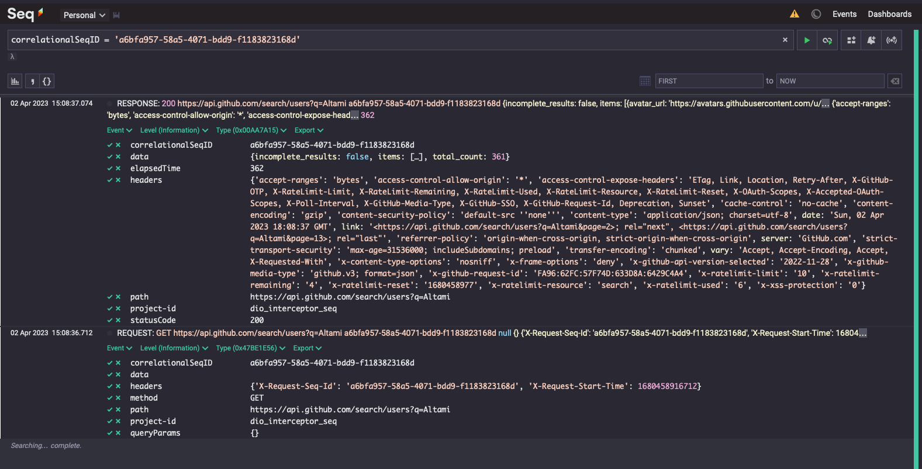Viewport: 922px width, 469px height.
Task: Click the ellipsis after 16804 in the REQUEST message
Action: [863, 333]
